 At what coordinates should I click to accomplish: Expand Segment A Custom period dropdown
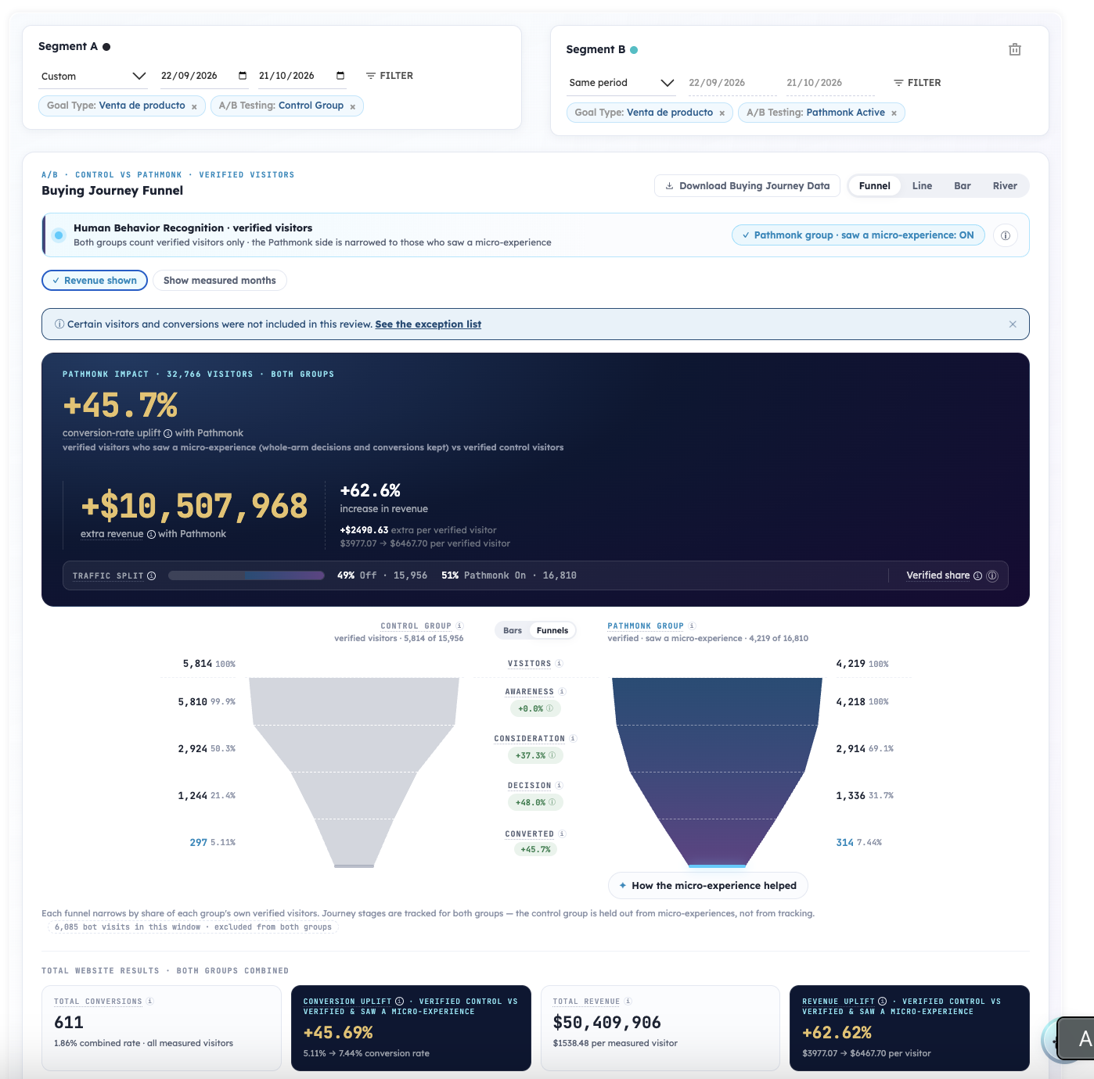[93, 76]
